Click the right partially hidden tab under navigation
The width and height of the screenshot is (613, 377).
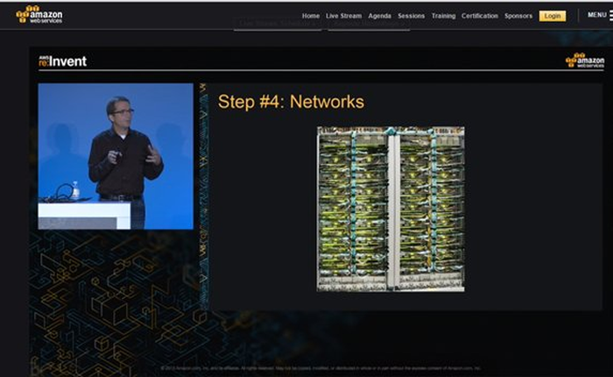(368, 27)
